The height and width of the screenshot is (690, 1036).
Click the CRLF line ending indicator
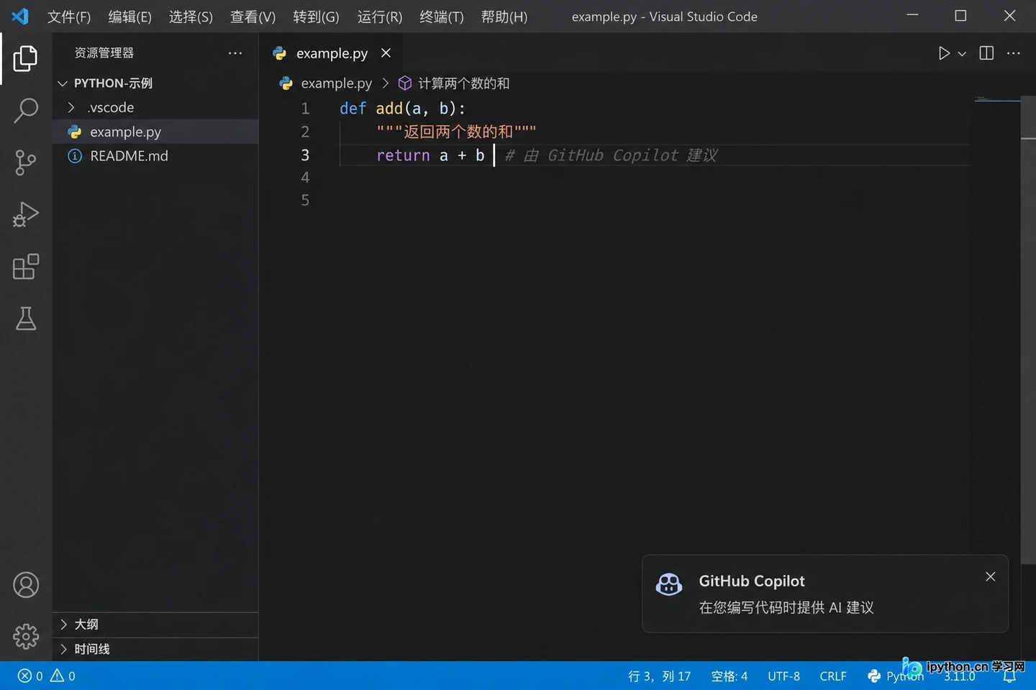pos(833,676)
